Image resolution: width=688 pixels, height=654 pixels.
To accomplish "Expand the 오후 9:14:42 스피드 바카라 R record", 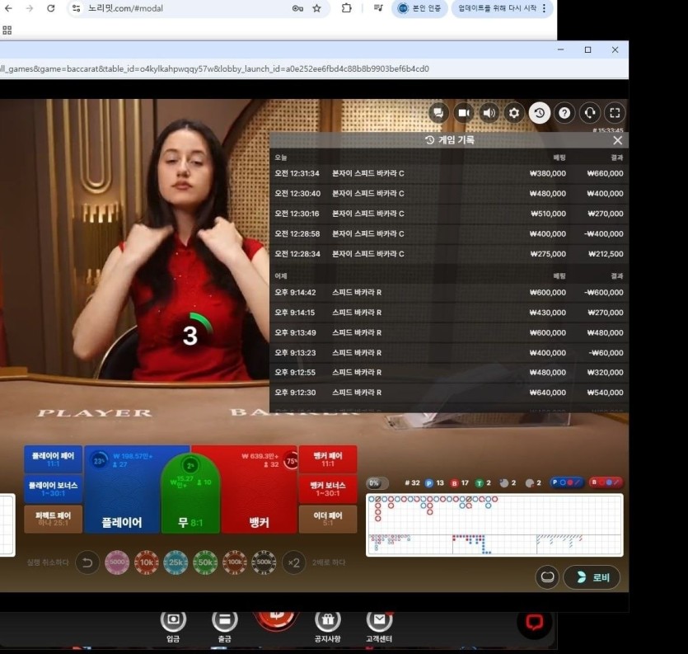I will 449,293.
